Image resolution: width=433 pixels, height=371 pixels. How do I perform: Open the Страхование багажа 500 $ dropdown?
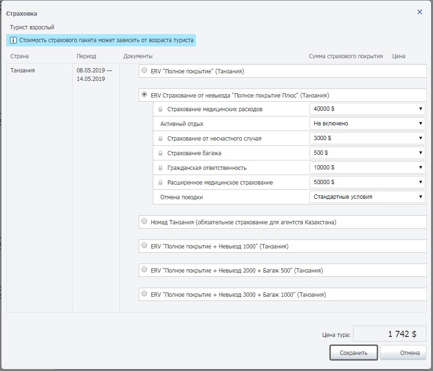click(367, 153)
